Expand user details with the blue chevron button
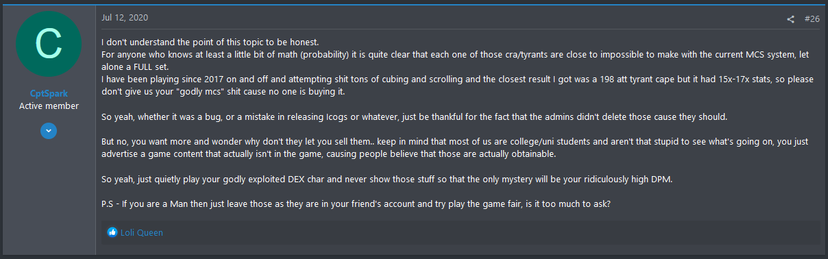This screenshot has width=828, height=259. (48, 130)
